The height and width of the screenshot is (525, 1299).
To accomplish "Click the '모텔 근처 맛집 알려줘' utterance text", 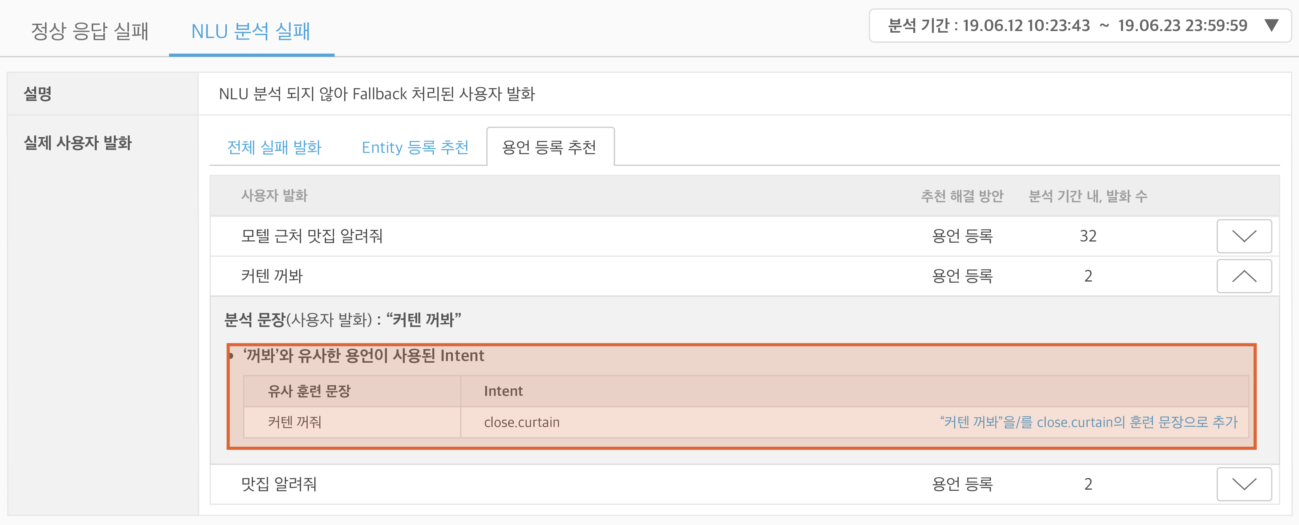I will tap(312, 236).
